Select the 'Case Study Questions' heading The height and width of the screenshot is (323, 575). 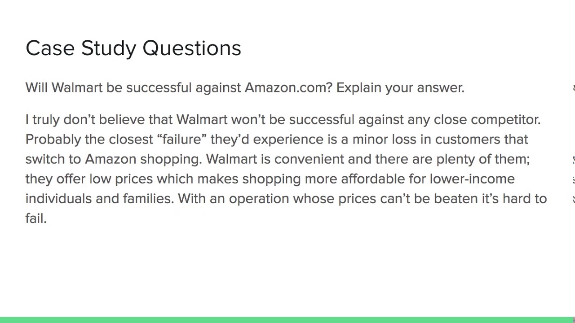tap(133, 48)
